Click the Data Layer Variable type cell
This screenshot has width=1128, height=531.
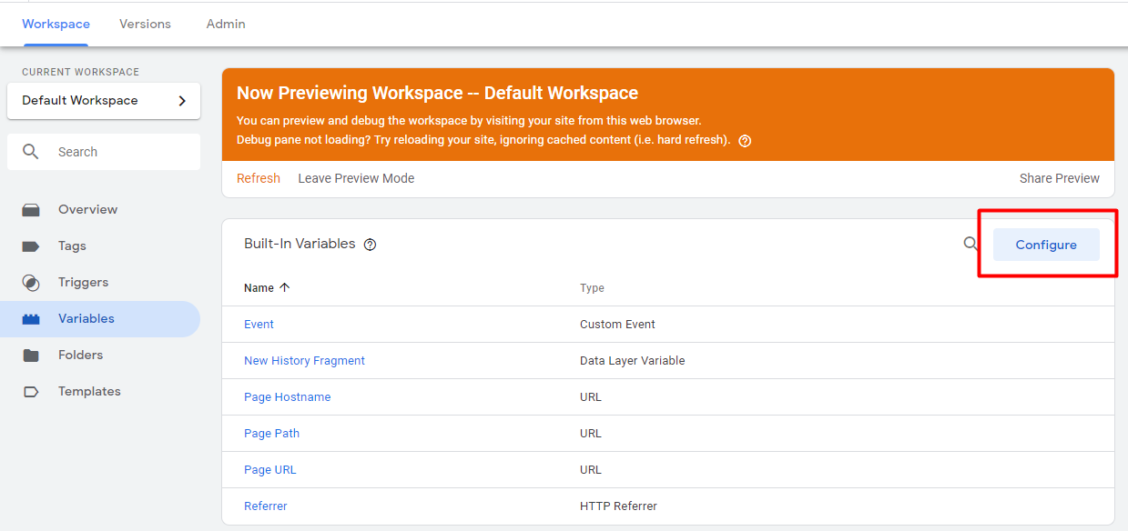(632, 361)
